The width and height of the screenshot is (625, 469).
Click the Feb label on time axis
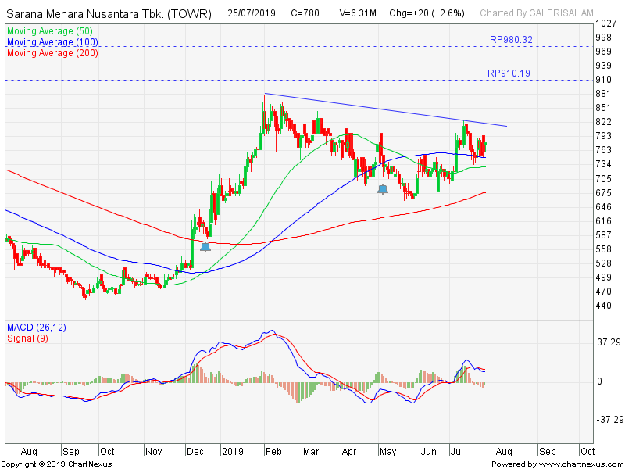pyautogui.click(x=273, y=452)
